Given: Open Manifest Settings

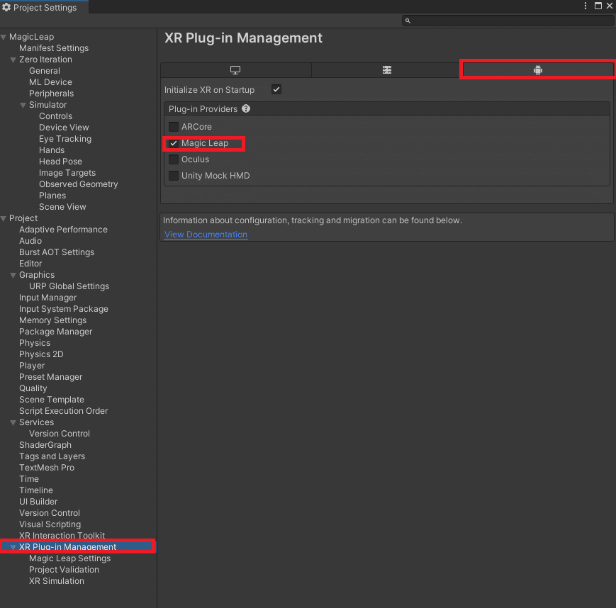Looking at the screenshot, I should 54,48.
